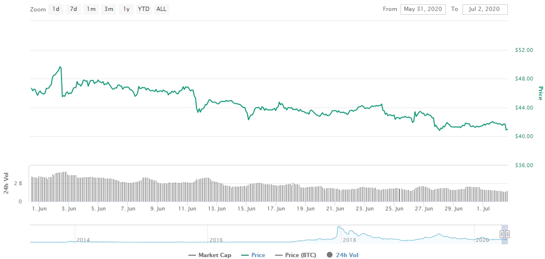Set zoom range to 7d
The width and height of the screenshot is (545, 259).
point(73,10)
